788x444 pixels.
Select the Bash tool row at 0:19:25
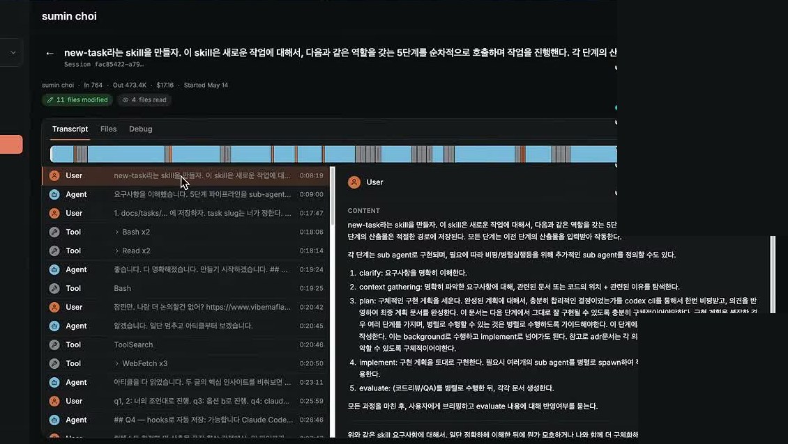[x=186, y=289]
